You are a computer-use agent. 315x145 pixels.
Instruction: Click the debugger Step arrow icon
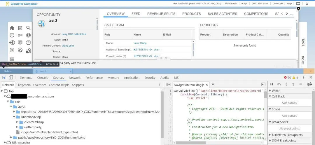coord(300,85)
